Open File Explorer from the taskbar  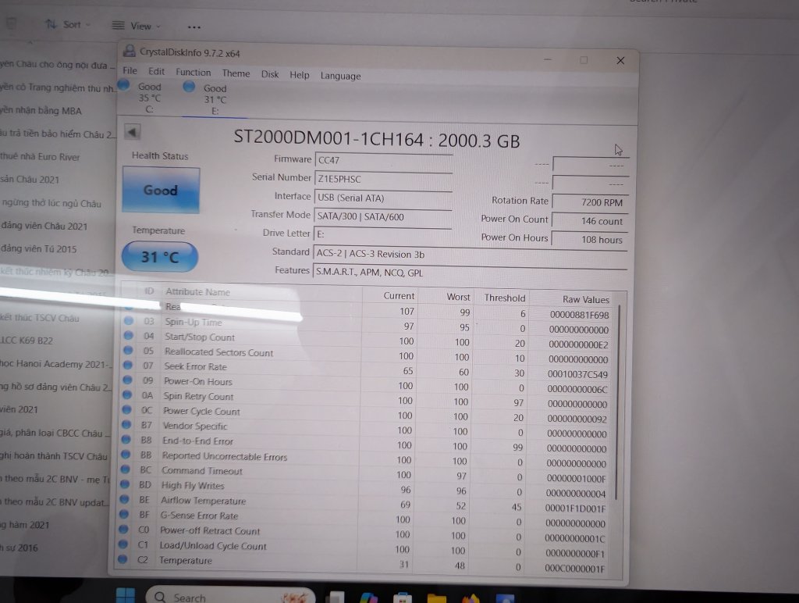(x=436, y=598)
